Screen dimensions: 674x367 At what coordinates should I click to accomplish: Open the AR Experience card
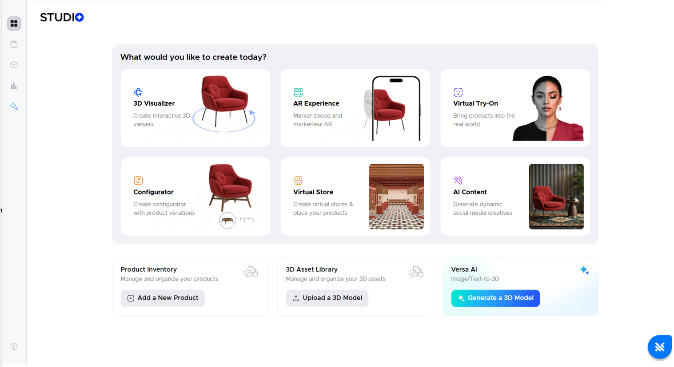pyautogui.click(x=355, y=108)
